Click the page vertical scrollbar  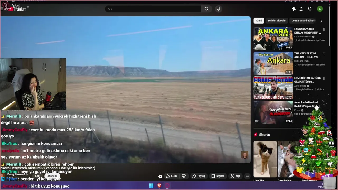pyautogui.click(x=330, y=25)
